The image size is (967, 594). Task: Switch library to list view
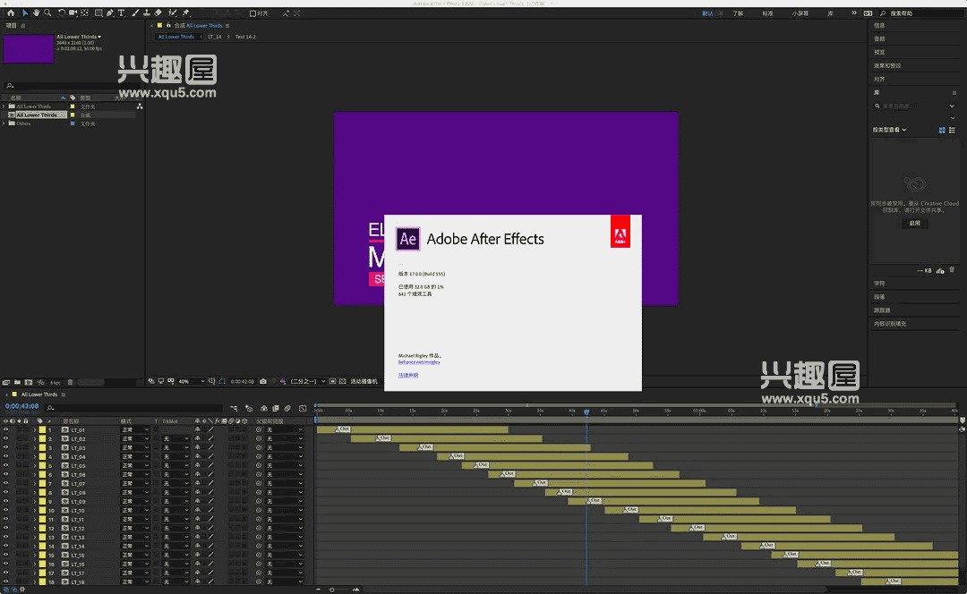coord(952,130)
